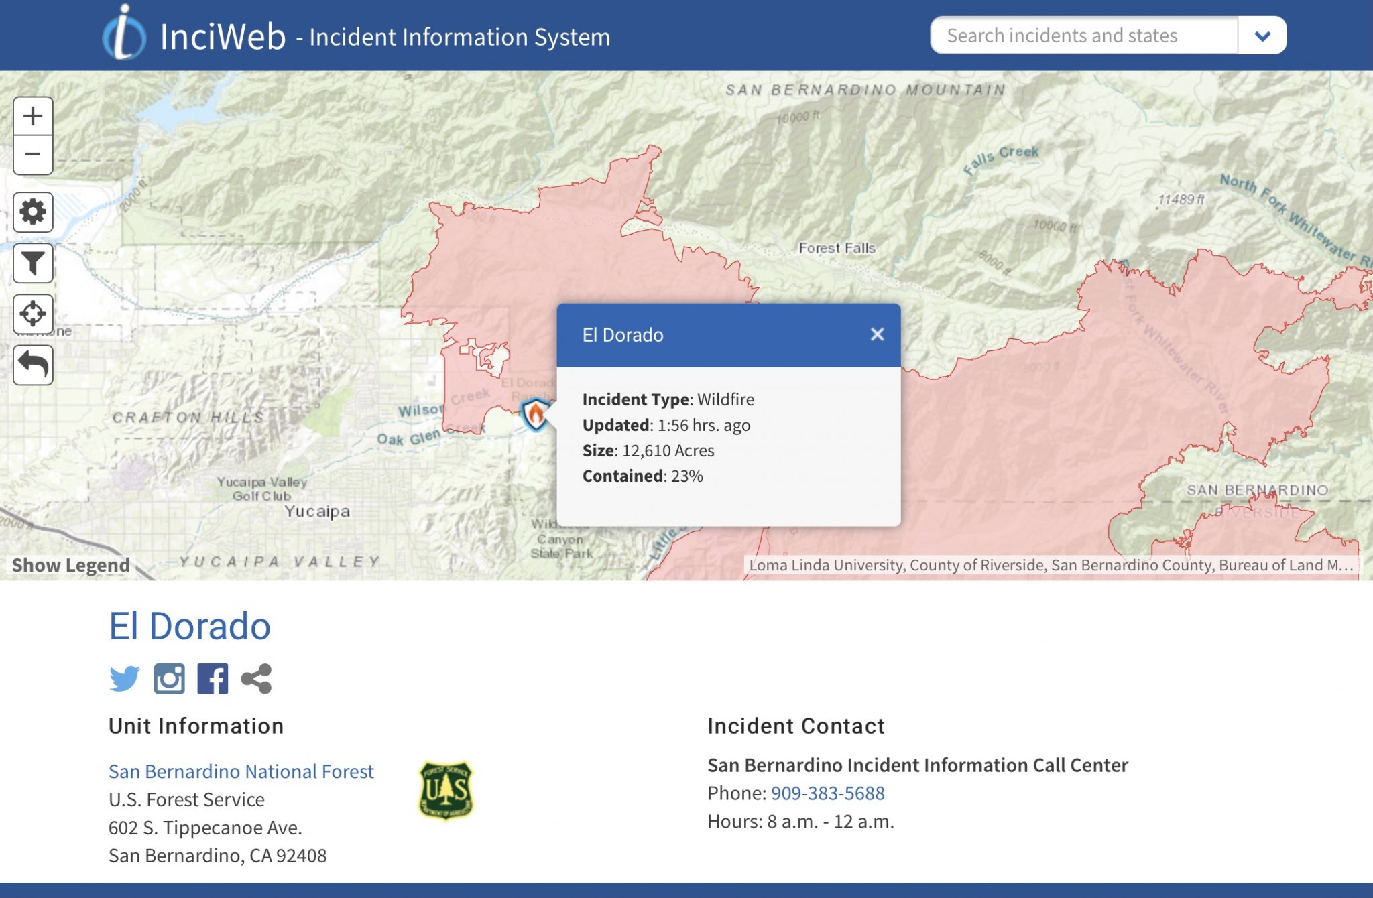Click the Yucaipa Valley Golf Club label
The image size is (1373, 898).
(261, 489)
